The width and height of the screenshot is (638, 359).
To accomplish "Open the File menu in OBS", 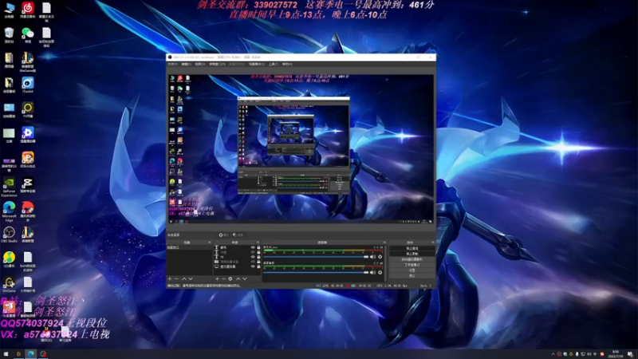I will [172, 64].
